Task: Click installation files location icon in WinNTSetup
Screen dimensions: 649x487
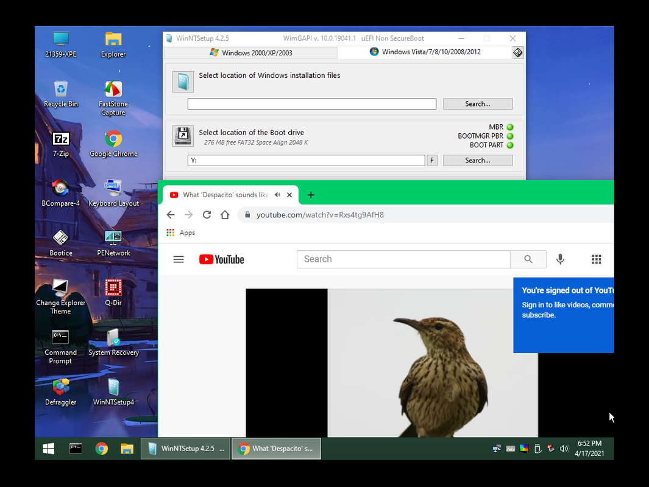Action: point(183,82)
